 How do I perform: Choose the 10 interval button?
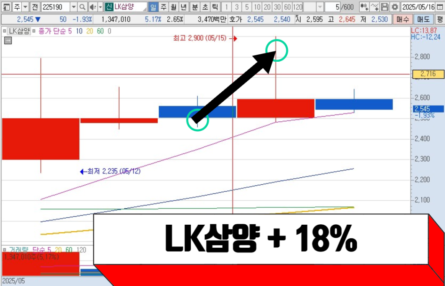[x=257, y=7]
